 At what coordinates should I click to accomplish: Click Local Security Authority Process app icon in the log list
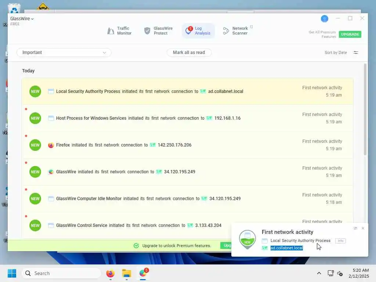pyautogui.click(x=51, y=91)
